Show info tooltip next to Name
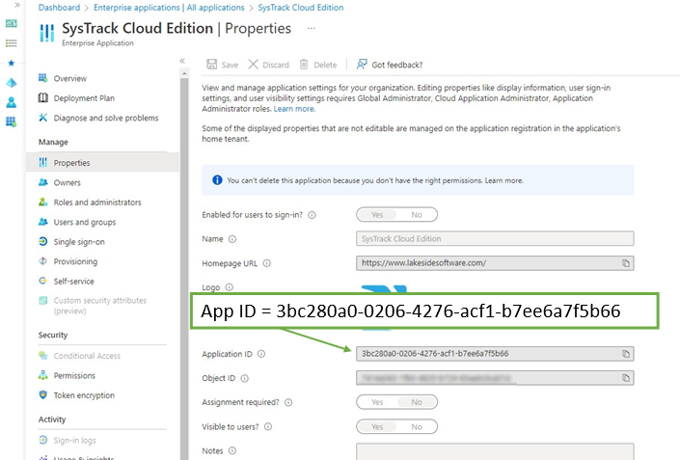Viewport: 680px width, 460px height. click(x=232, y=239)
